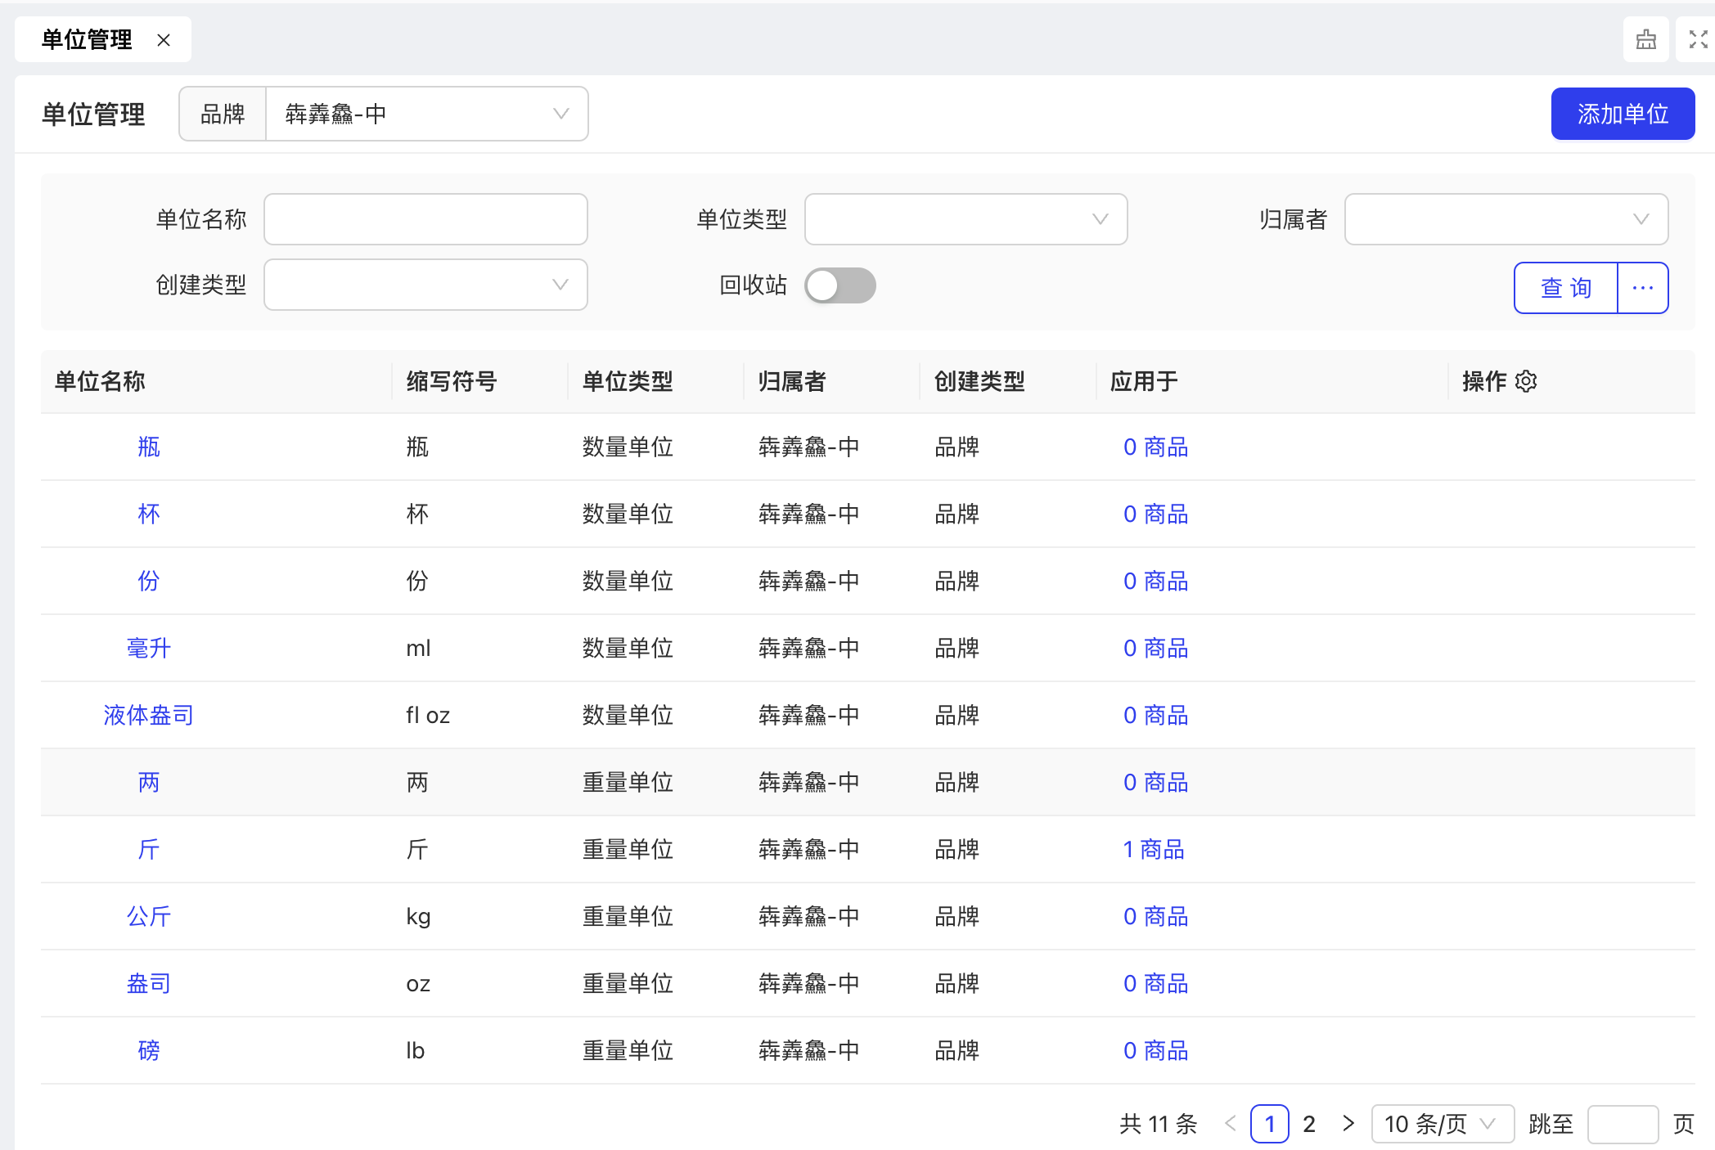Screen dimensions: 1715x1150
Task: Close the 单位管理 tab
Action: point(164,40)
